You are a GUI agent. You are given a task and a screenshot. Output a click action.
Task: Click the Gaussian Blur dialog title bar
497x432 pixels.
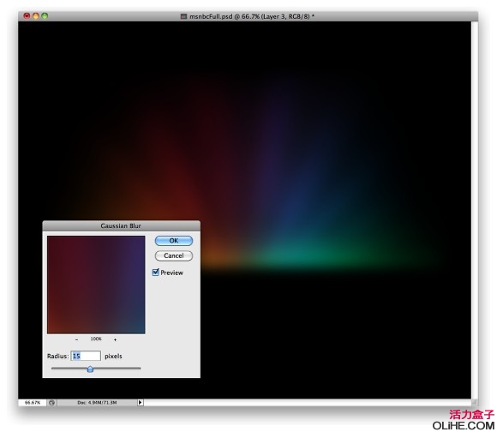[121, 225]
